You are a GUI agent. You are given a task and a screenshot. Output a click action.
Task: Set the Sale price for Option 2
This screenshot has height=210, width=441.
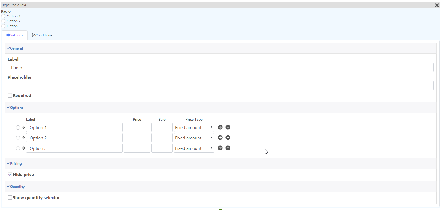click(x=162, y=138)
